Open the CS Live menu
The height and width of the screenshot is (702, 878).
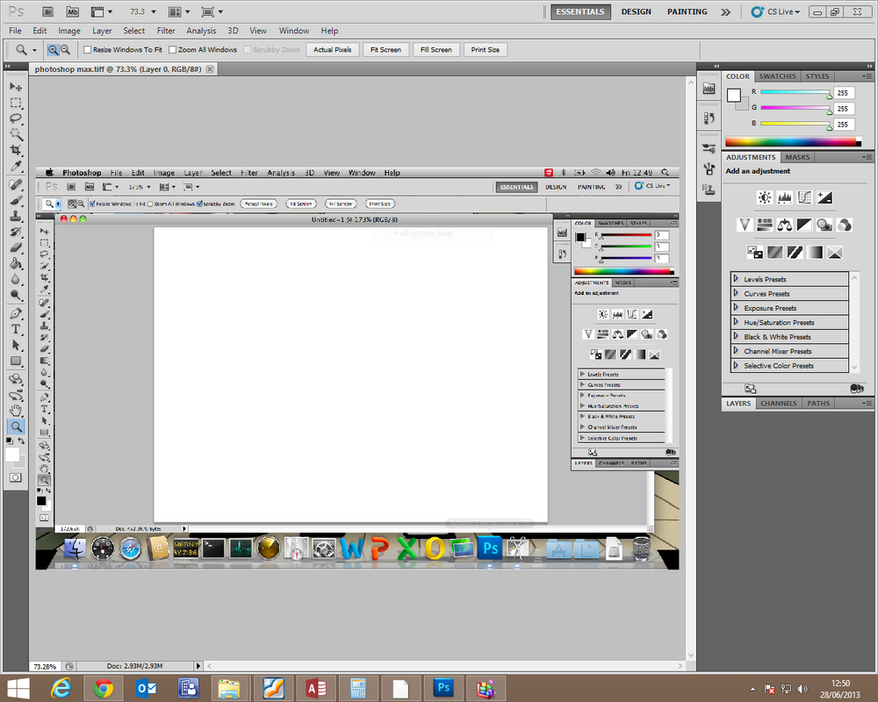[x=775, y=11]
